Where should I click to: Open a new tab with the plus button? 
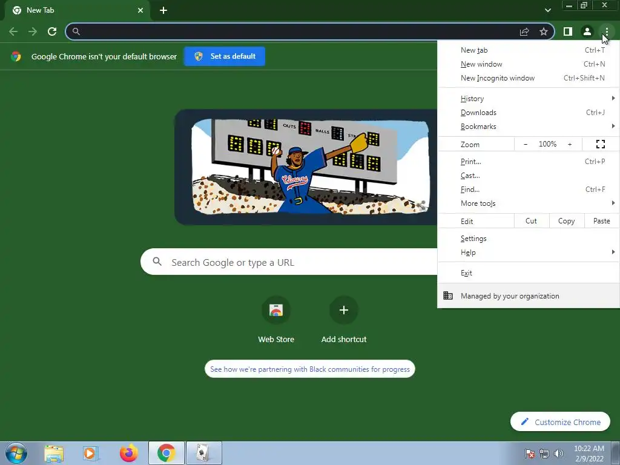[x=163, y=10]
